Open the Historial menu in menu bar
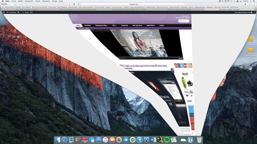Screen dimensions: 257x144 pyautogui.click(x=37, y=1)
